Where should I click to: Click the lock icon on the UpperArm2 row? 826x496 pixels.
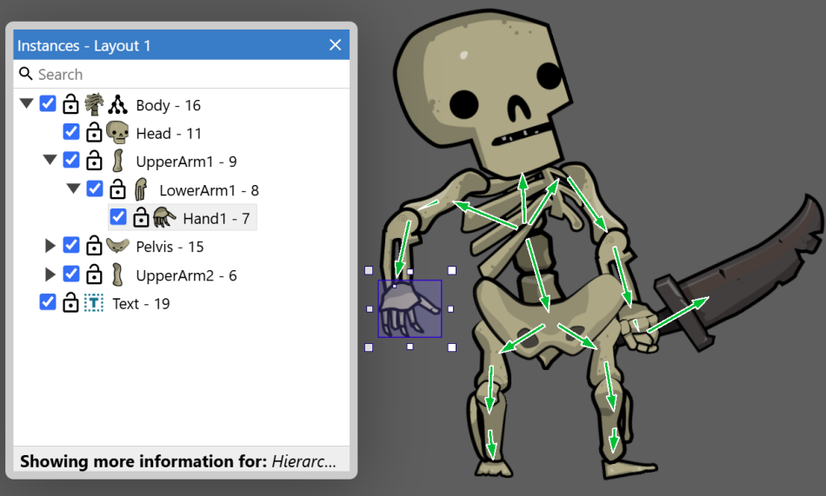pyautogui.click(x=94, y=275)
